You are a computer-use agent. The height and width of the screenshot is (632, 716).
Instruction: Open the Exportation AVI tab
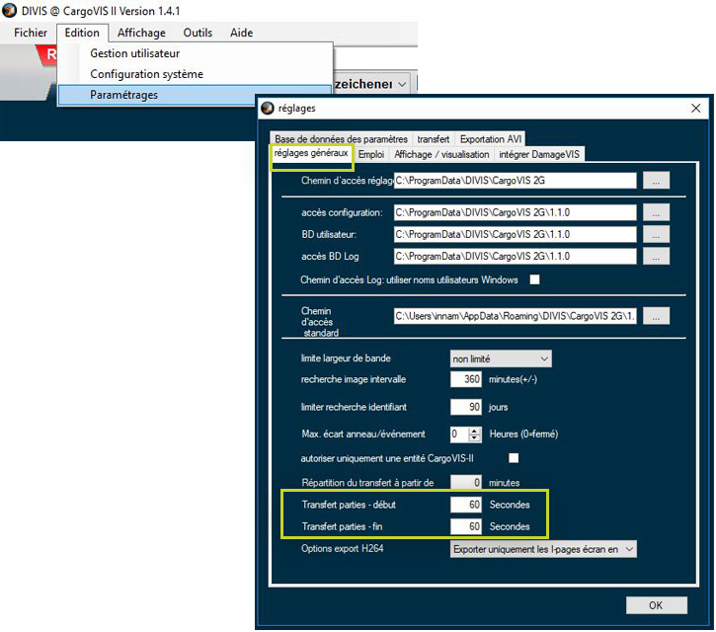[491, 139]
